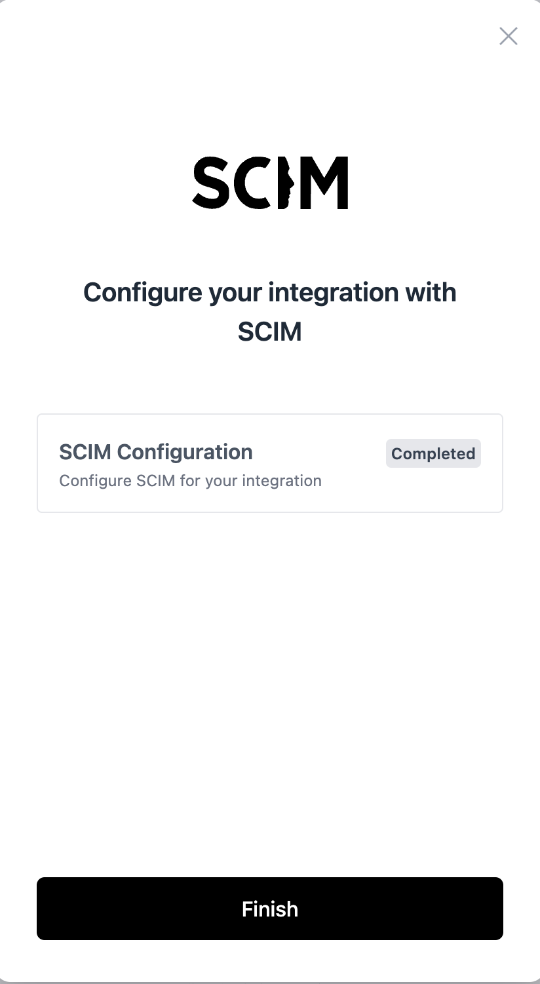540x984 pixels.
Task: Click the SCIM logo
Action: (x=270, y=183)
